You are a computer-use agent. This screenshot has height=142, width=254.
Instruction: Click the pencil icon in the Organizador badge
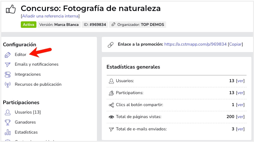click(114, 24)
